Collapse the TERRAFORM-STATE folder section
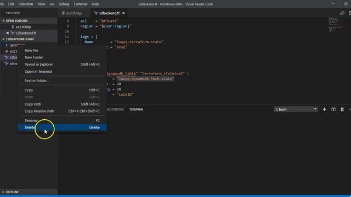The width and height of the screenshot is (351, 197). point(29,39)
